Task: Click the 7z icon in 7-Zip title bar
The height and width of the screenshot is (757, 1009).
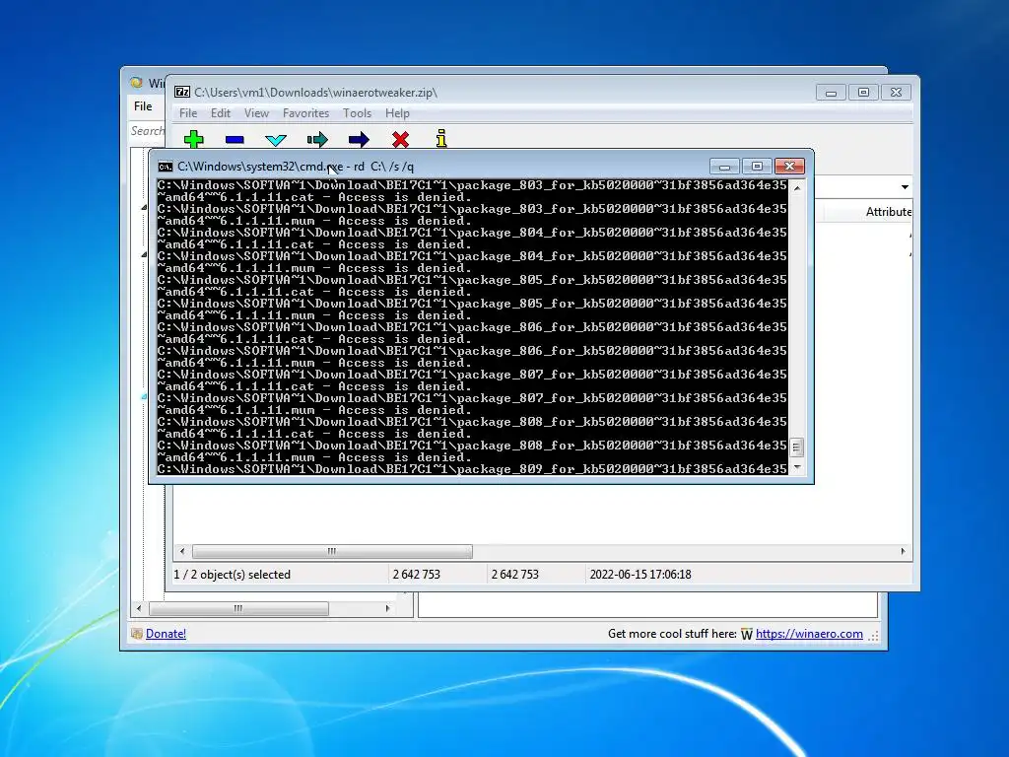Action: tap(182, 92)
